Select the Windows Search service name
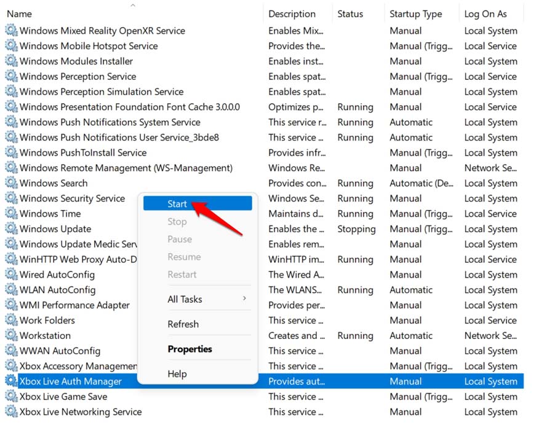Image resolution: width=539 pixels, height=425 pixels. tap(54, 183)
